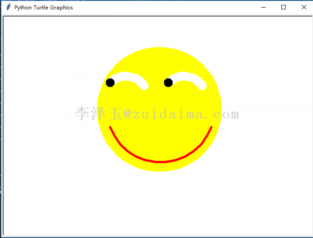Click the lowest point of the red smile
313x238 pixels.
click(x=160, y=162)
